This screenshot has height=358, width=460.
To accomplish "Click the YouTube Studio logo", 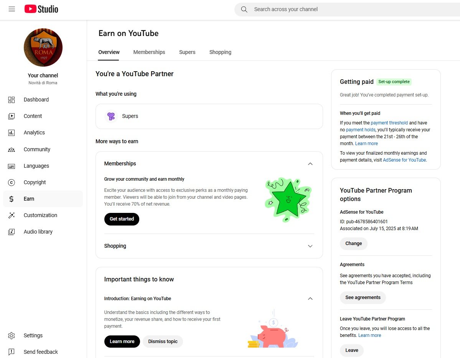I will (41, 9).
